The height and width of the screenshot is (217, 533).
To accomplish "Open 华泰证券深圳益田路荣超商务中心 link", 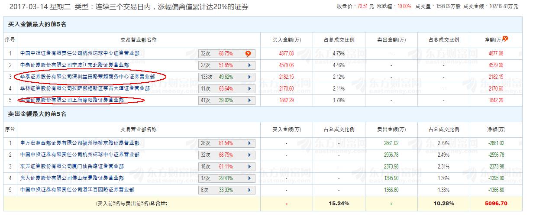I will [x=87, y=77].
